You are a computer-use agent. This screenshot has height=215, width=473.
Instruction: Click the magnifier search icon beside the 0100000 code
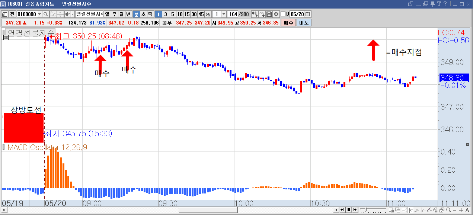tap(46, 14)
